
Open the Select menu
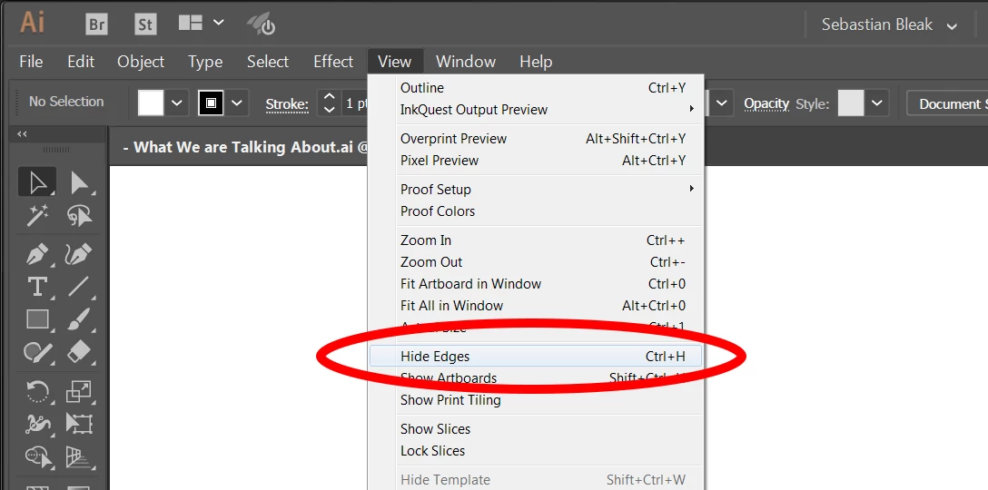pos(268,62)
